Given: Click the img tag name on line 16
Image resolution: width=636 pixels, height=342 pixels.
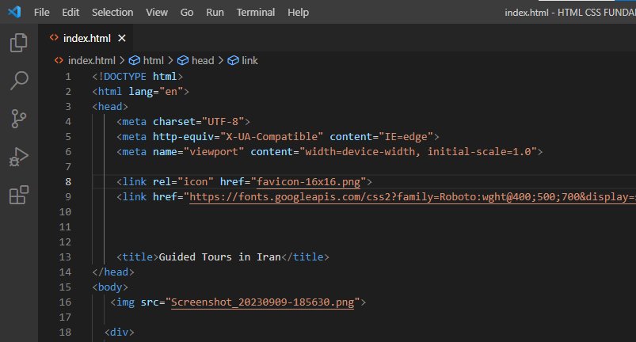Looking at the screenshot, I should click(x=125, y=302).
